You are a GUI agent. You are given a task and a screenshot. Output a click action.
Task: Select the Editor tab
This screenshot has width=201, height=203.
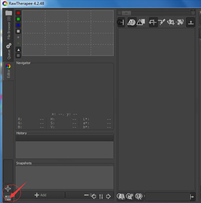tap(8, 71)
